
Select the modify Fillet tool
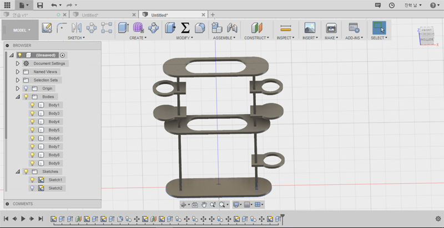coord(200,28)
